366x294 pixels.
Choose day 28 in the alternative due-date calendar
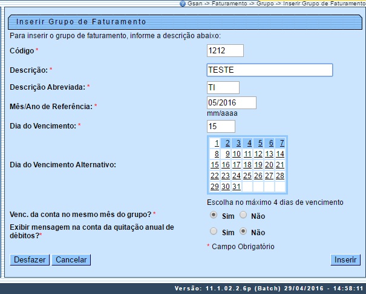[x=280, y=176]
